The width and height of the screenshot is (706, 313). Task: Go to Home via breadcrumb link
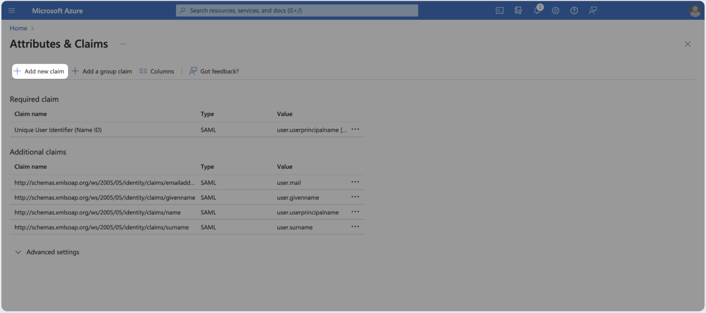point(18,28)
